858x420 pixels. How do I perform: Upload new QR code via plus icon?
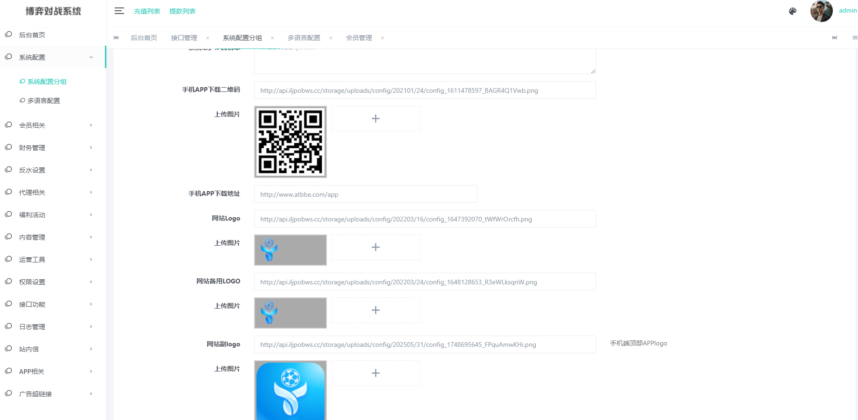[x=375, y=118]
